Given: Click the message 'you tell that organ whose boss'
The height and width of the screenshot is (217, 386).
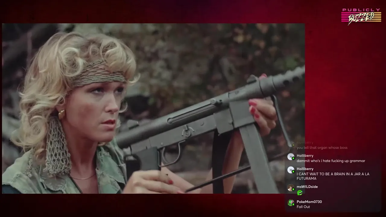Looking at the screenshot, I should pyautogui.click(x=322, y=147).
